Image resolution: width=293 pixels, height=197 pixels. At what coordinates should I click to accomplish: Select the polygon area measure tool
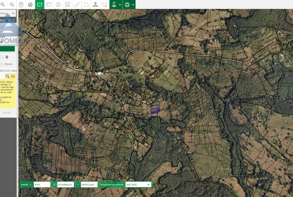pos(86,5)
